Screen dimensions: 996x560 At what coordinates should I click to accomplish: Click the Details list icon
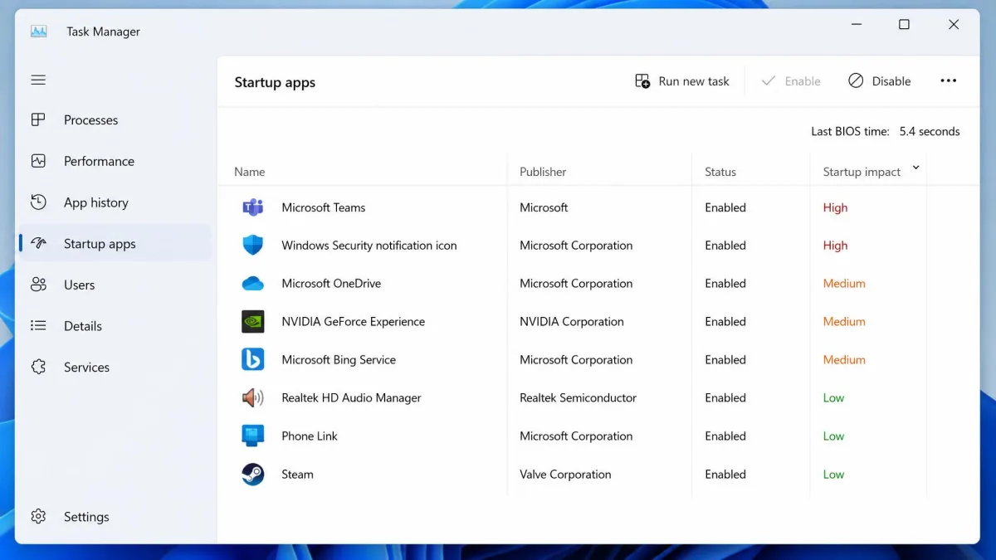click(38, 326)
